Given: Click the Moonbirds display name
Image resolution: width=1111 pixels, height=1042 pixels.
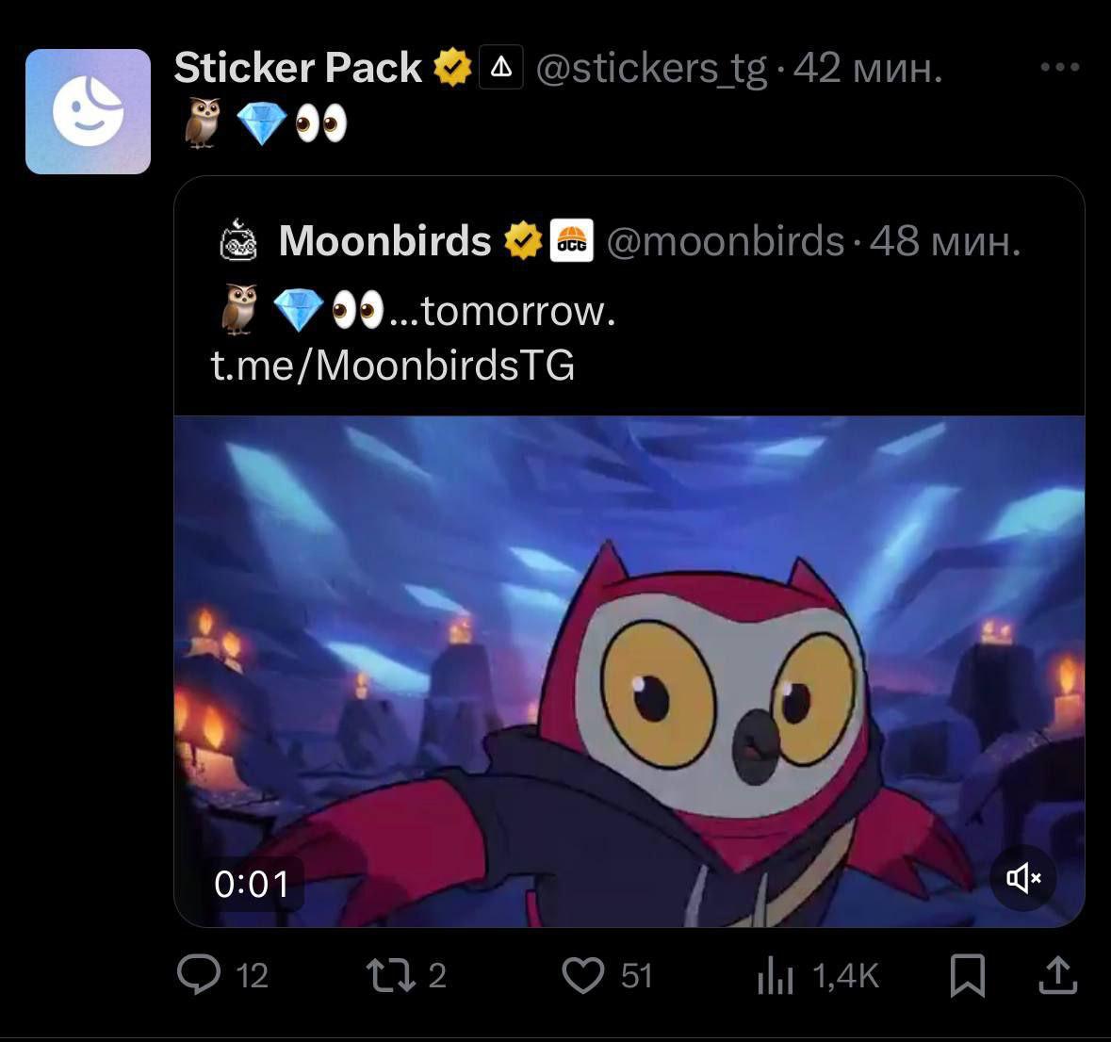Looking at the screenshot, I should click(384, 241).
